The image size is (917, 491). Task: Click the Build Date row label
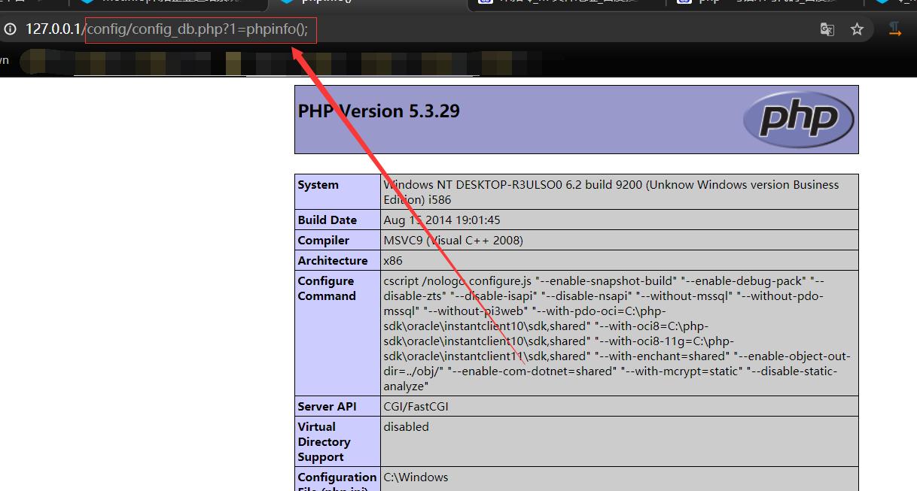327,220
